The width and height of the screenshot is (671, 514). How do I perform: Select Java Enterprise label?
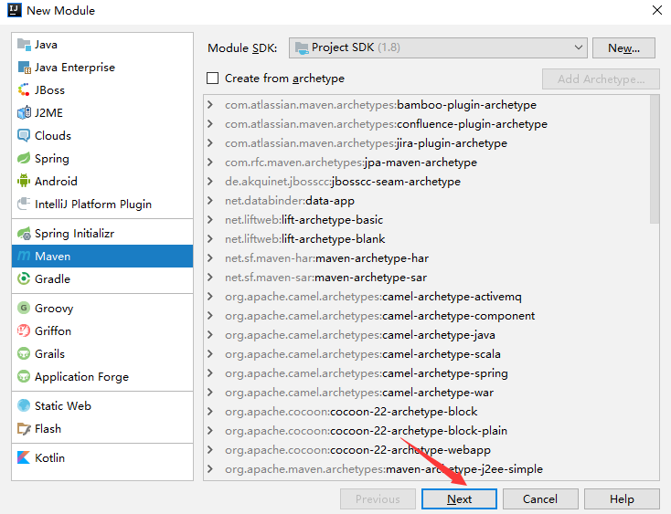coord(75,68)
